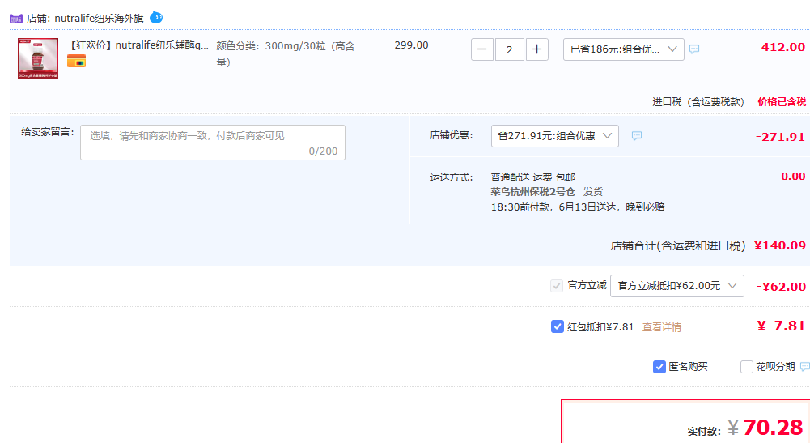
Task: Open the 省271.91元 store discount dropdown
Action: click(555, 136)
